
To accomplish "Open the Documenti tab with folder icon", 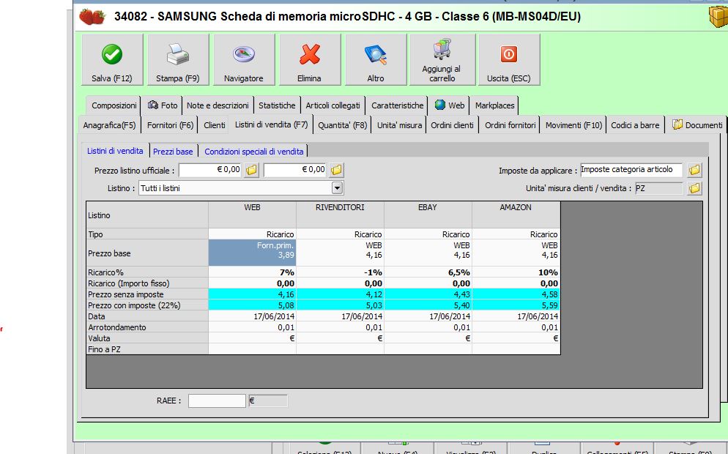I will click(x=697, y=125).
